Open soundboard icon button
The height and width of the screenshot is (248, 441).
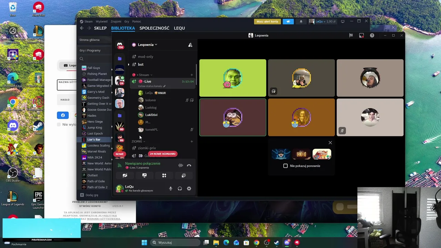pos(184,175)
